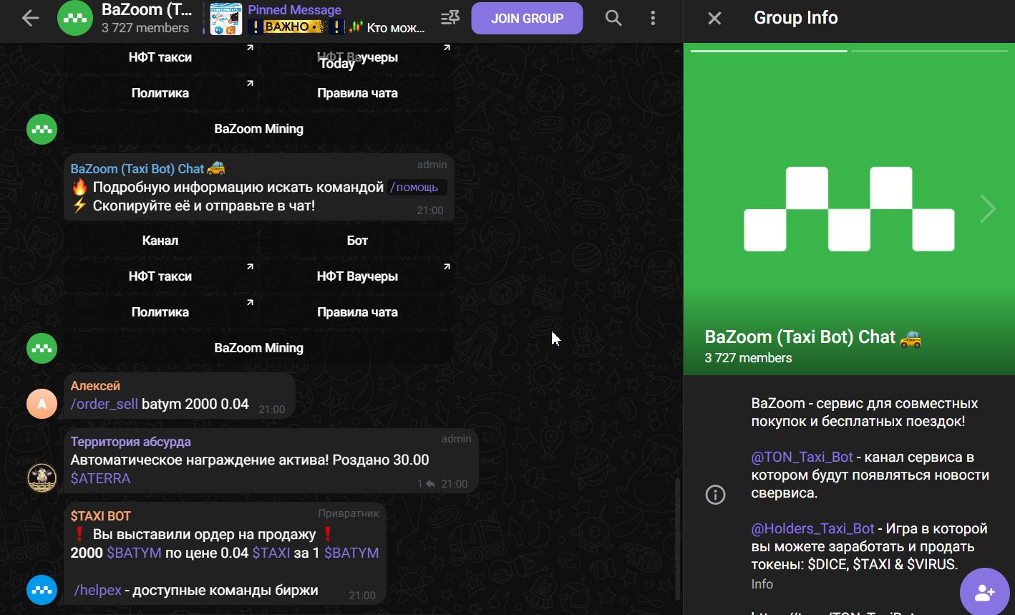
Task: Click the add member floating button
Action: point(985,593)
